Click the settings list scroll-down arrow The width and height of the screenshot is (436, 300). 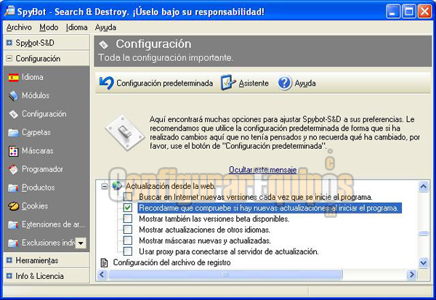point(423,262)
